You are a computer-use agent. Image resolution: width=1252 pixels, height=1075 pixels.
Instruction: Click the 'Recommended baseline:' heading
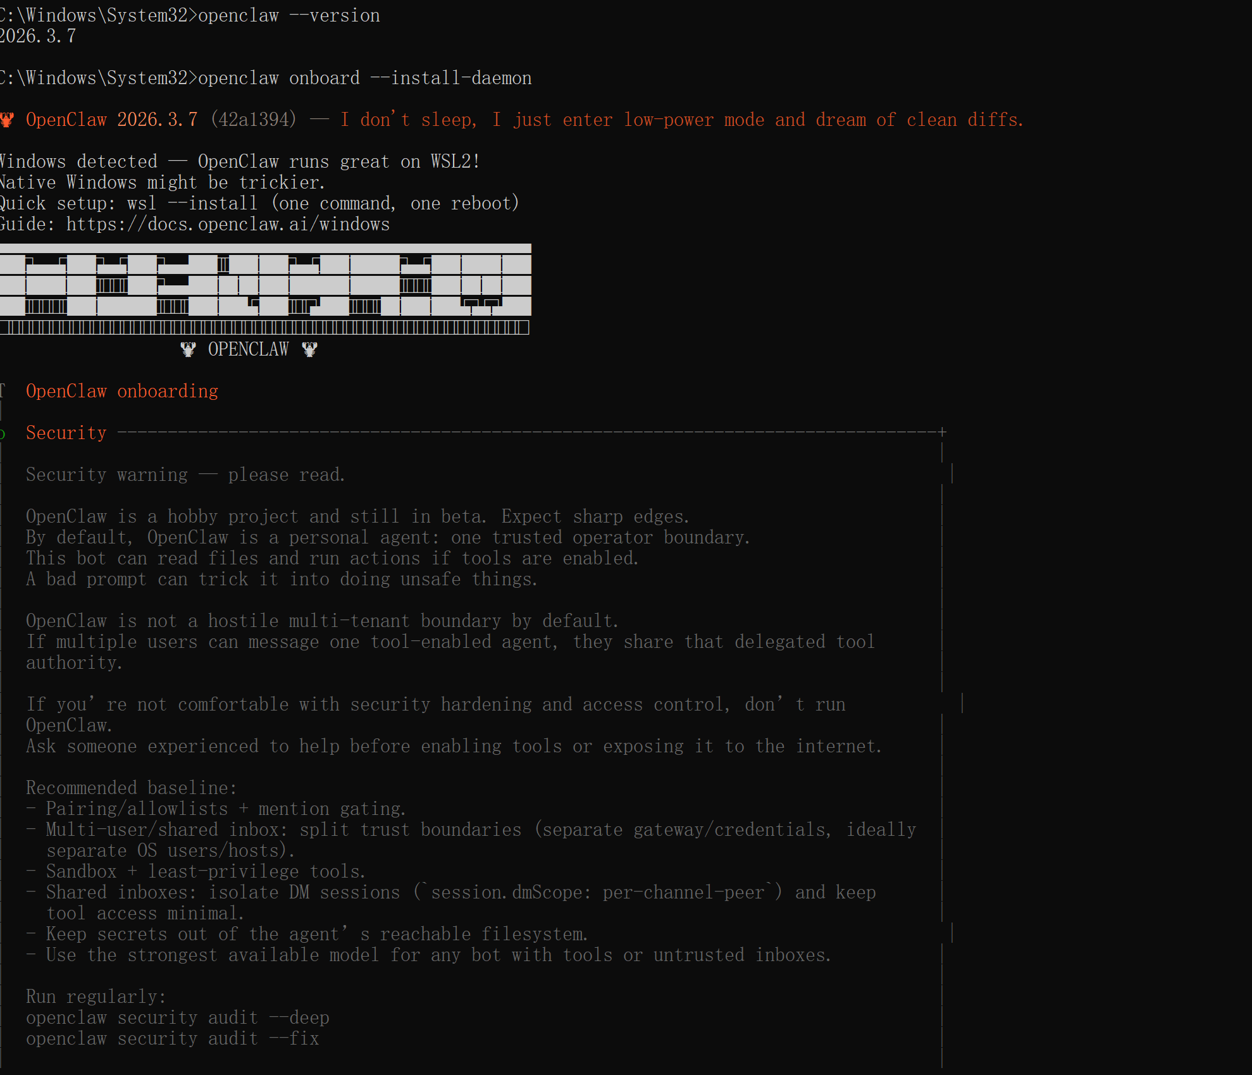click(132, 788)
